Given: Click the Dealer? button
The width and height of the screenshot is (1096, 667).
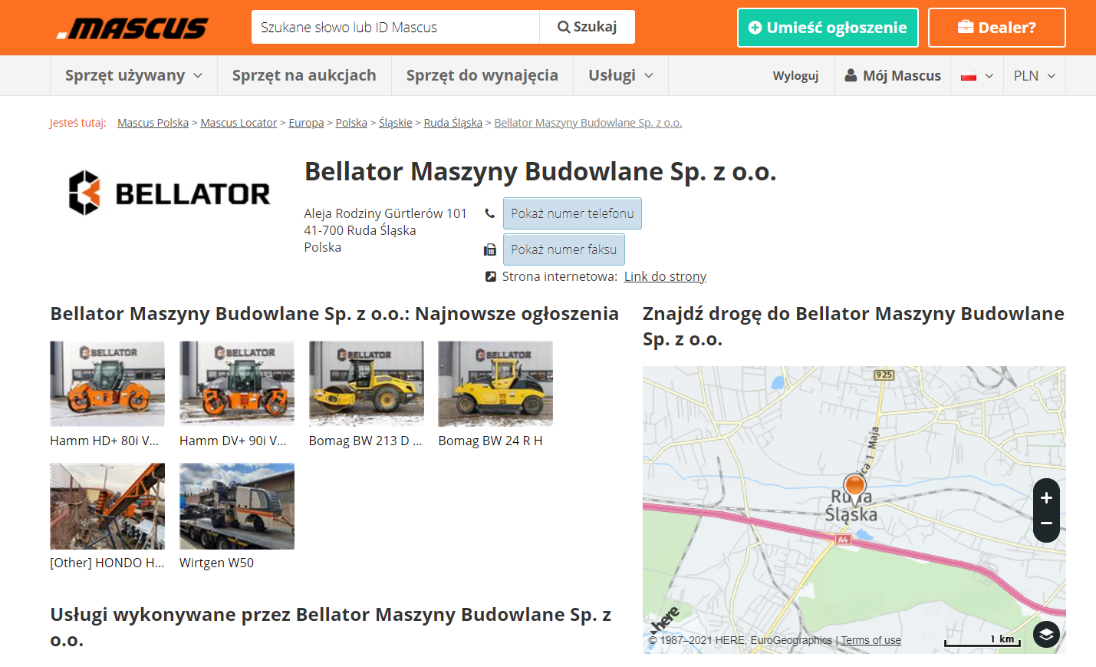Looking at the screenshot, I should pos(996,28).
